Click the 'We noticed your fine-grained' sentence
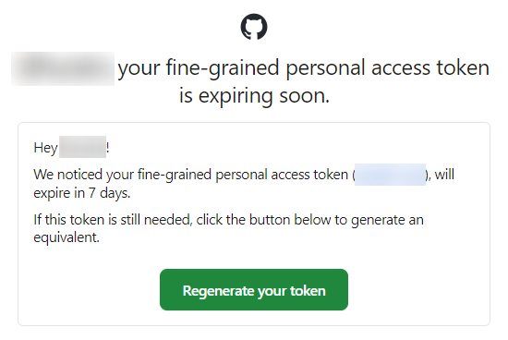This screenshot has height=340, width=508. 122,175
